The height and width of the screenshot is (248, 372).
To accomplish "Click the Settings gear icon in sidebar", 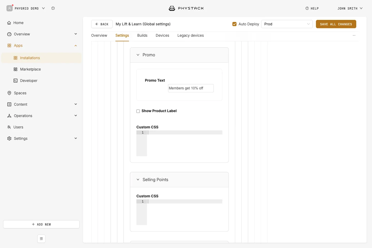I will click(9, 138).
